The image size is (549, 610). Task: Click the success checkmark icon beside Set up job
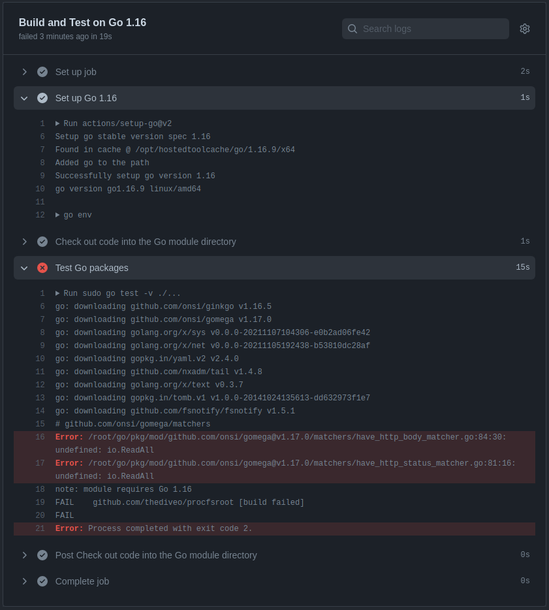(42, 72)
